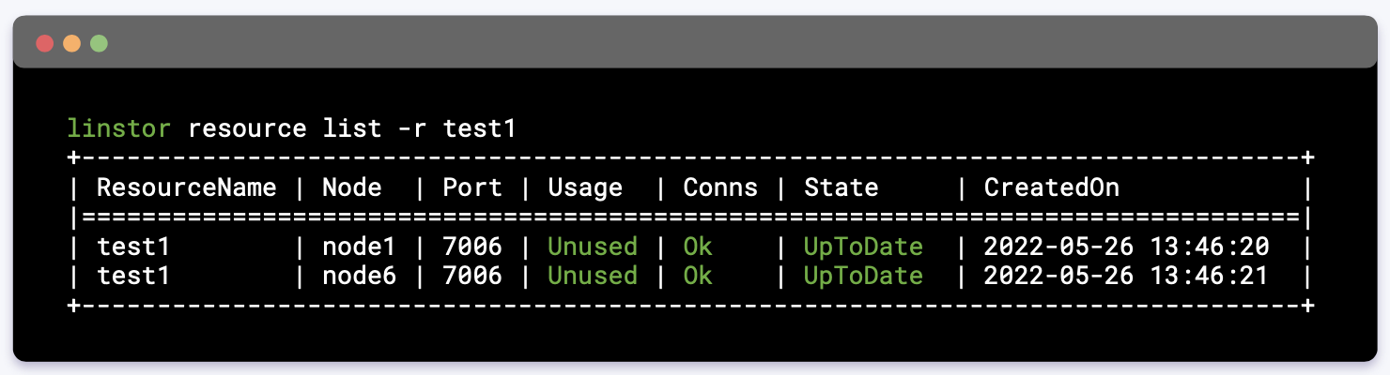
Task: Click the node1 cell
Action: (x=360, y=247)
